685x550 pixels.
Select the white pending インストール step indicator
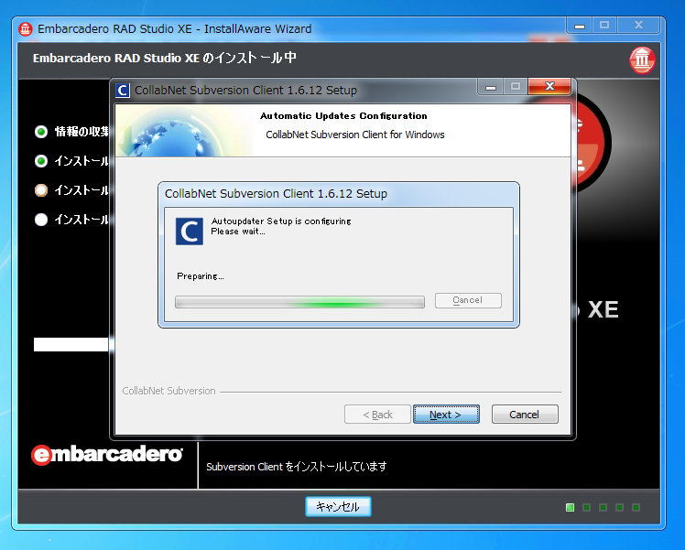[41, 219]
